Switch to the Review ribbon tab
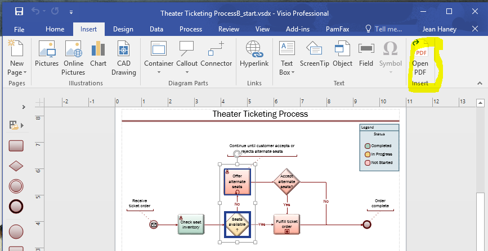The width and height of the screenshot is (488, 251). [229, 29]
